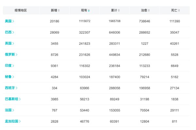Select 俄罗斯 deaths value 5528
This screenshot has width=196, height=130.
coord(175,55)
